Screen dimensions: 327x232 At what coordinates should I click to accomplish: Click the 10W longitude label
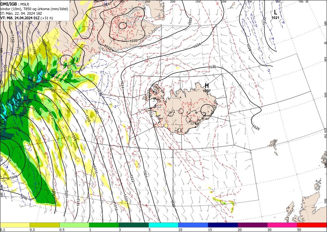click(224, 2)
